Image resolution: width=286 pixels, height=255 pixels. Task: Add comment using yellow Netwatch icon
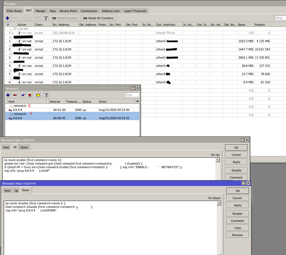tap(38, 95)
